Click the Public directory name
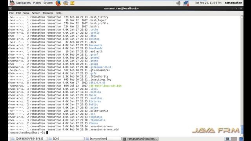The image size is (251, 141). tap(93, 105)
